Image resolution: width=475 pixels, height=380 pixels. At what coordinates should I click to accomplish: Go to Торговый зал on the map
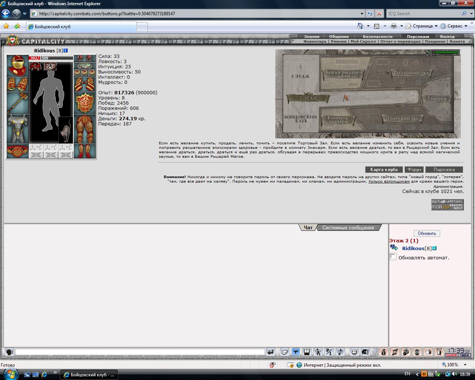pos(403,119)
